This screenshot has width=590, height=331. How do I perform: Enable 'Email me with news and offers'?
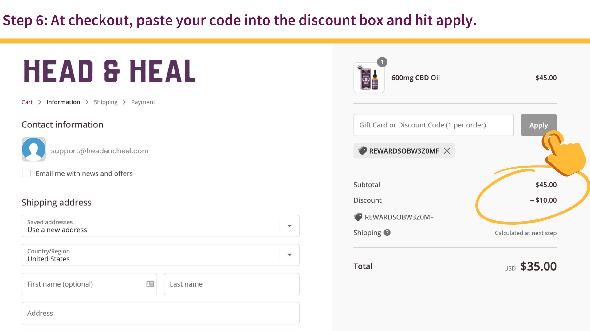coord(26,173)
